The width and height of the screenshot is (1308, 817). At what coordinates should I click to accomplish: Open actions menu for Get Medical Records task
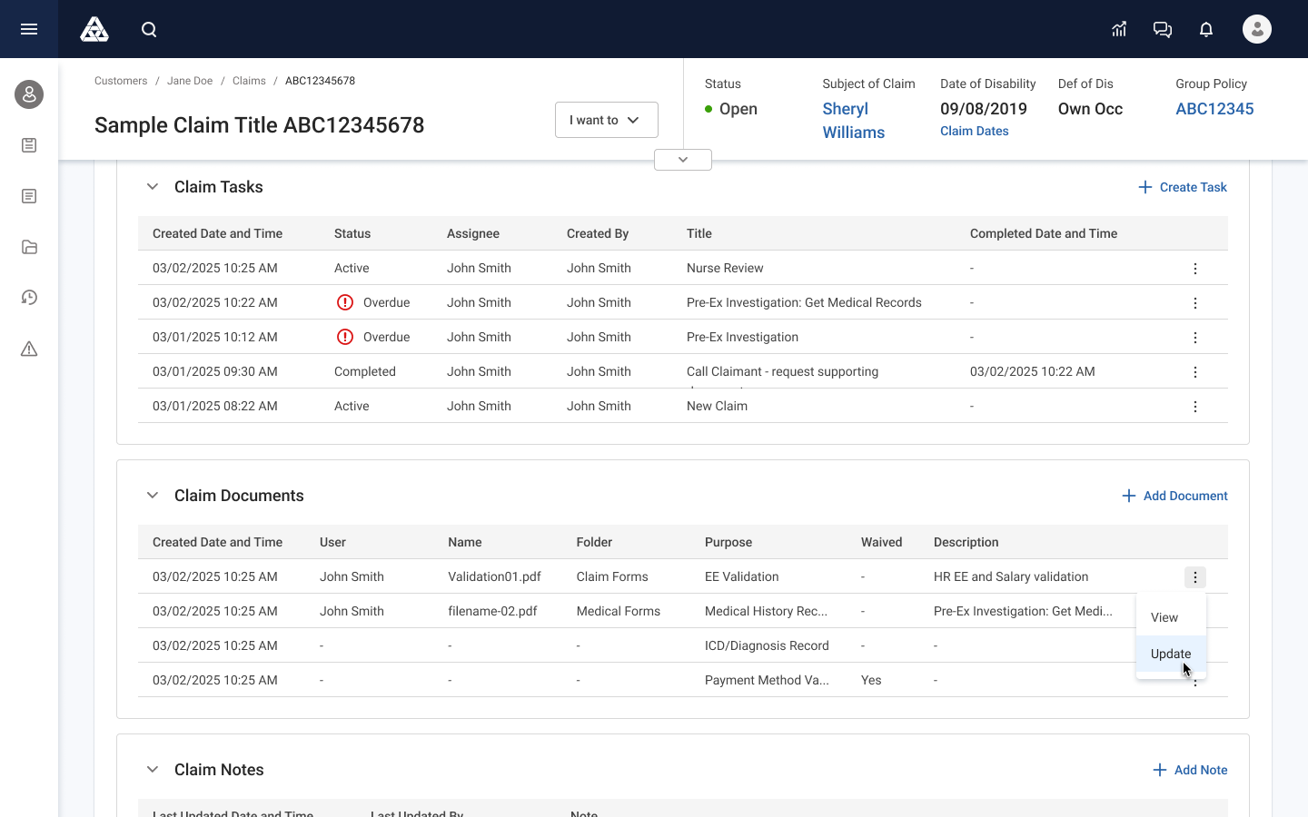1195,303
